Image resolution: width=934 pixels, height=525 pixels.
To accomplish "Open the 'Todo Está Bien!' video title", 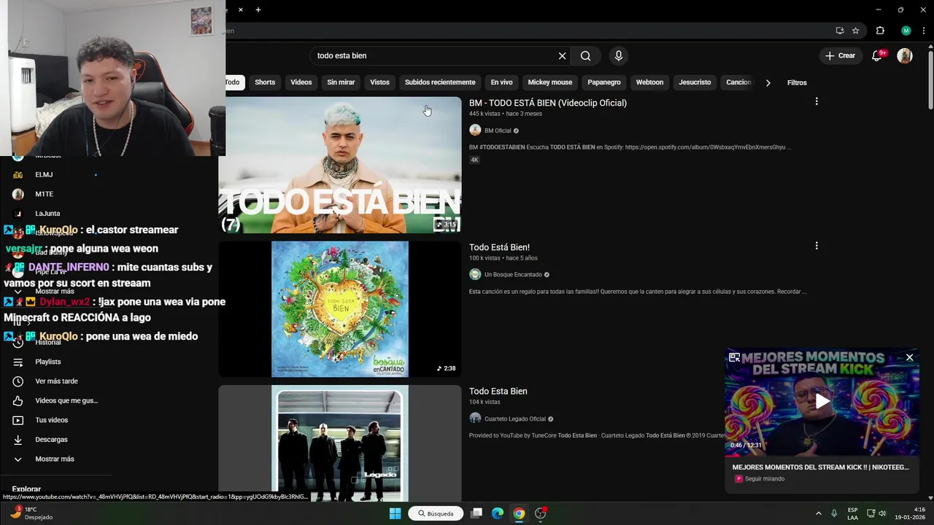I will click(499, 247).
